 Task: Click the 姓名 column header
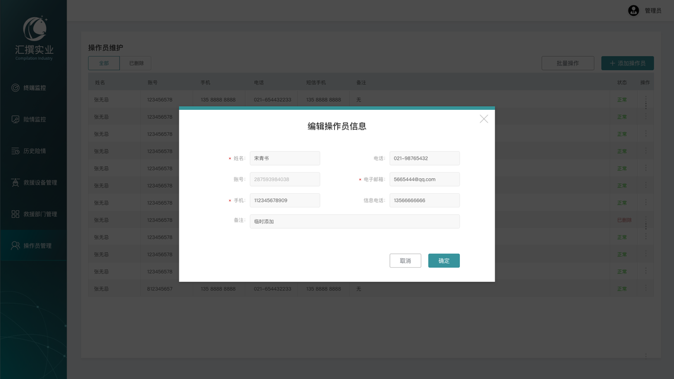(x=100, y=83)
